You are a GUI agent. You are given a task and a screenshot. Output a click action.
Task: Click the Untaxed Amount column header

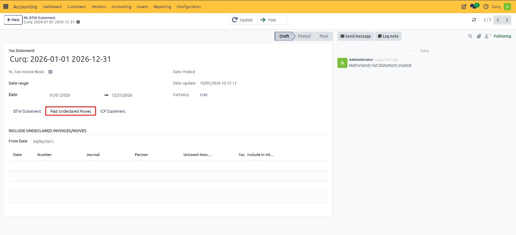[198, 154]
